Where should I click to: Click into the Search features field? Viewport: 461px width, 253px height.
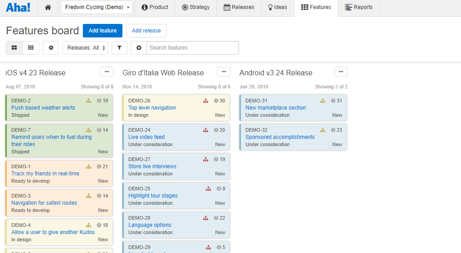pos(192,48)
